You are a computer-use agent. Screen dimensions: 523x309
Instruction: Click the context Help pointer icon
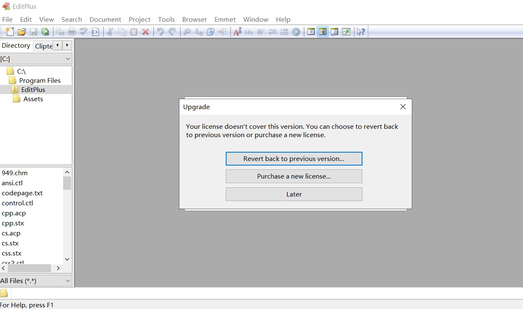coord(361,32)
